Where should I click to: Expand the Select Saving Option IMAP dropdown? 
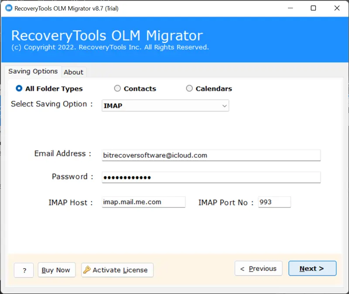pyautogui.click(x=224, y=106)
